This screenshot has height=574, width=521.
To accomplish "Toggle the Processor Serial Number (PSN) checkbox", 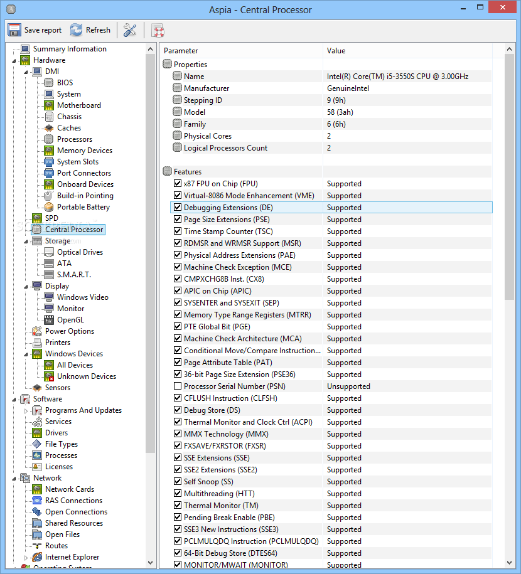I will (178, 386).
